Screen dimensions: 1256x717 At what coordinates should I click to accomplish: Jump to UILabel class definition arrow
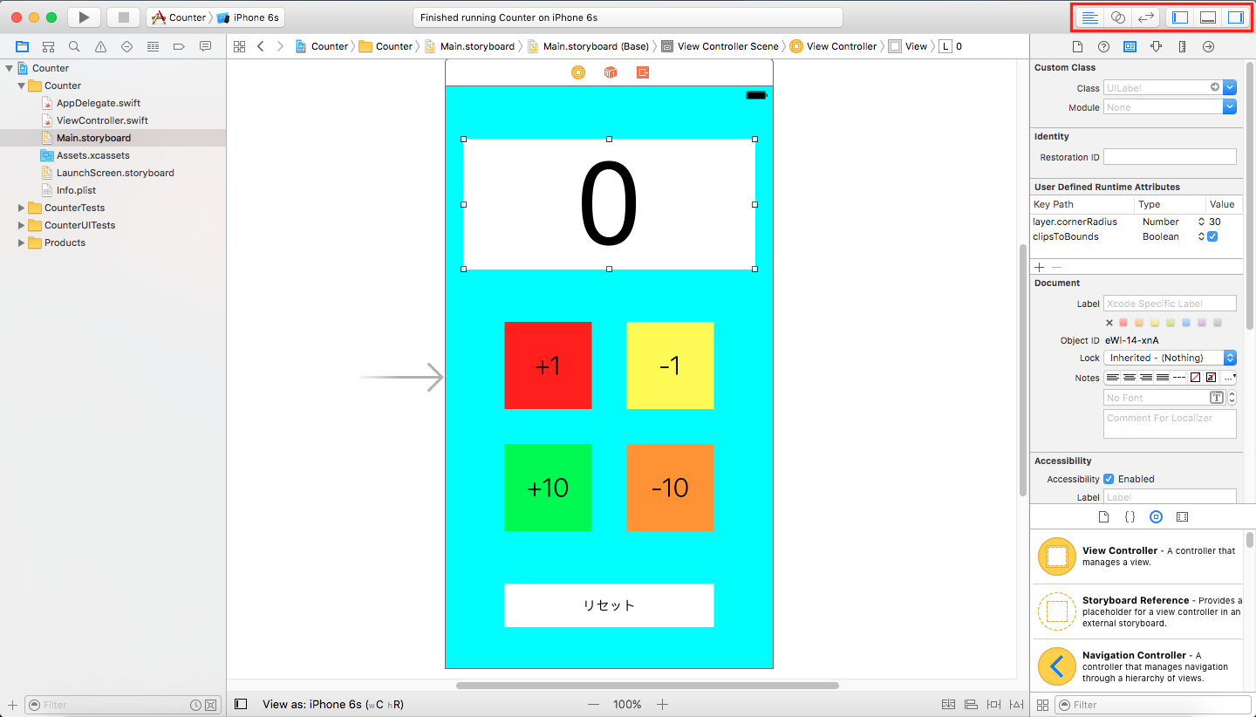point(1214,87)
